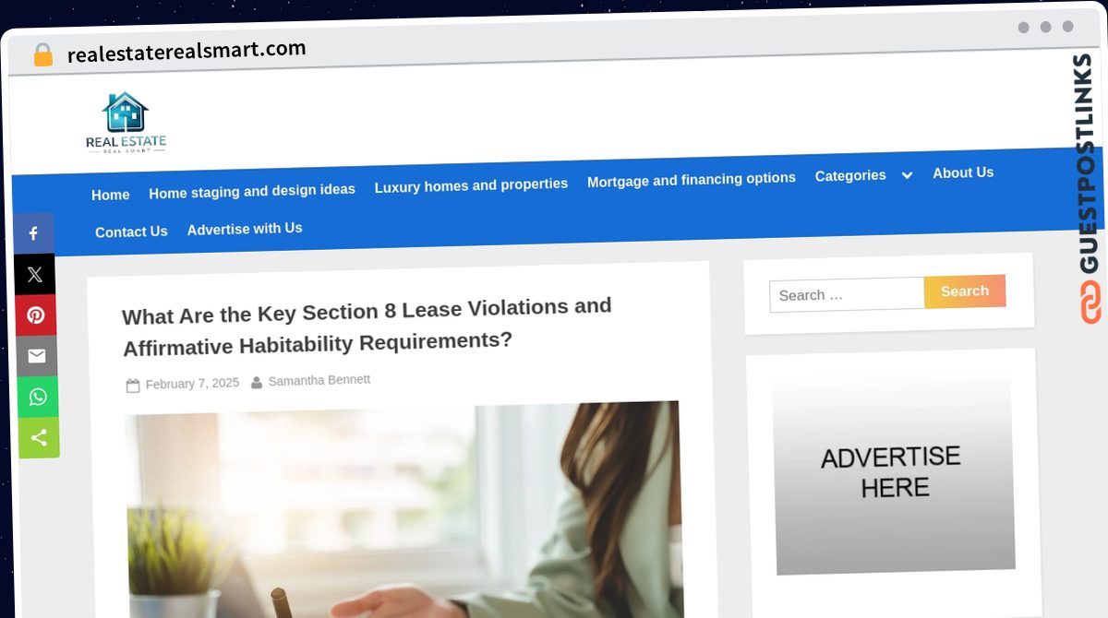Image resolution: width=1108 pixels, height=618 pixels.
Task: Pin the article with Pinterest icon
Action: coord(35,315)
